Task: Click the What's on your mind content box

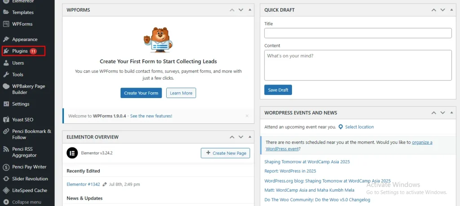Action: pos(358,65)
